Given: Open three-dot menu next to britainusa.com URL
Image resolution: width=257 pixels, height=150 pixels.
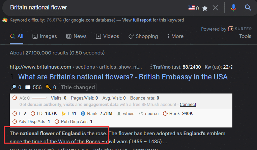Looking at the screenshot, I should (x=151, y=67).
